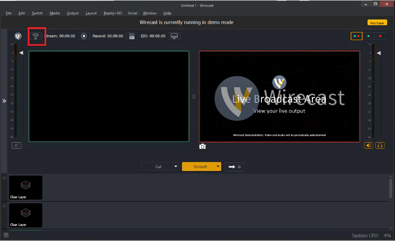Switch to live-only layout button
395x241 pixels.
pos(380,36)
